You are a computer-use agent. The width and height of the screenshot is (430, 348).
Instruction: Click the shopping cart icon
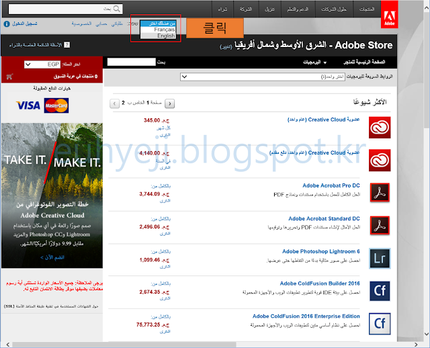pos(9,77)
